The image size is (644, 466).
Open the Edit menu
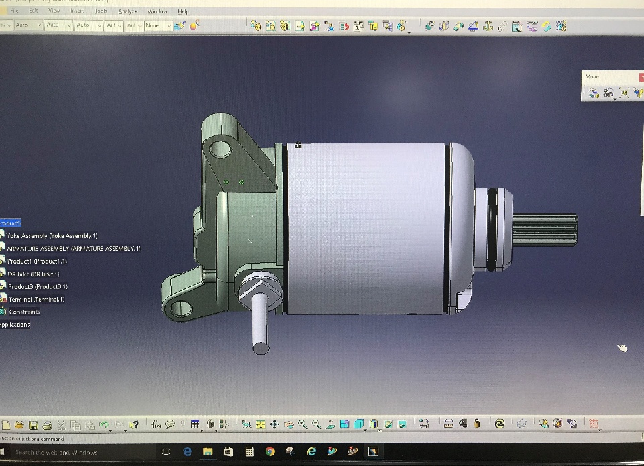pyautogui.click(x=34, y=11)
